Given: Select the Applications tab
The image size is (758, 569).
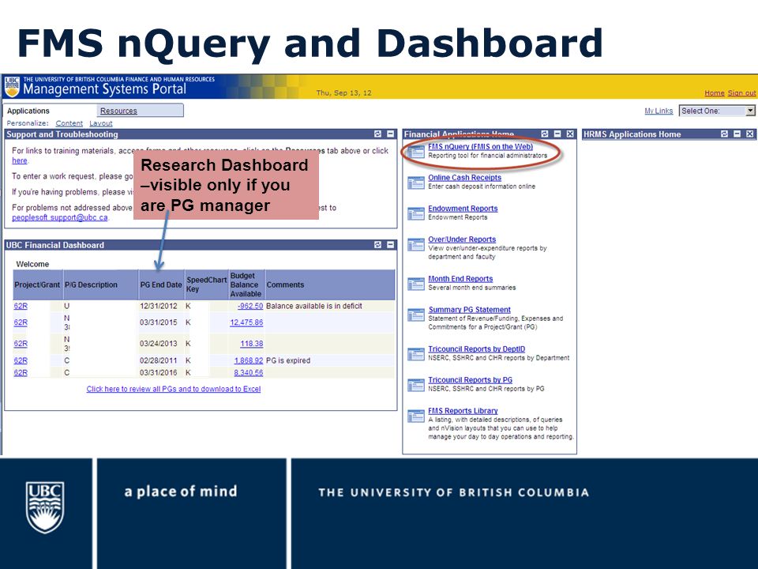Looking at the screenshot, I should tap(28, 111).
